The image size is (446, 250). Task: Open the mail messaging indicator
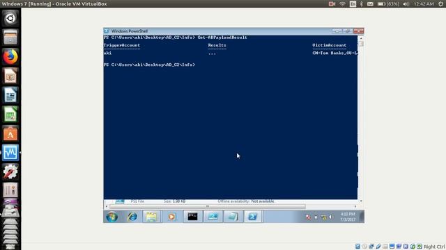pos(370,4)
